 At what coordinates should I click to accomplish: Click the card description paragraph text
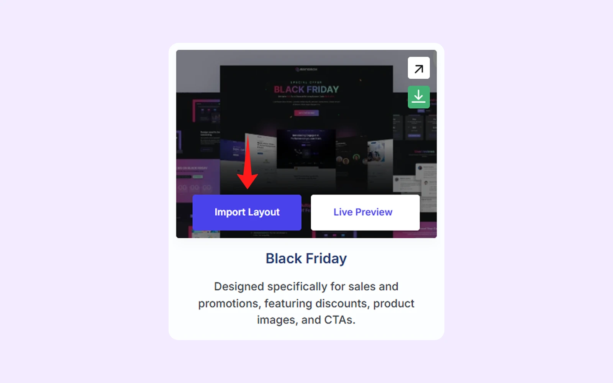click(x=306, y=303)
